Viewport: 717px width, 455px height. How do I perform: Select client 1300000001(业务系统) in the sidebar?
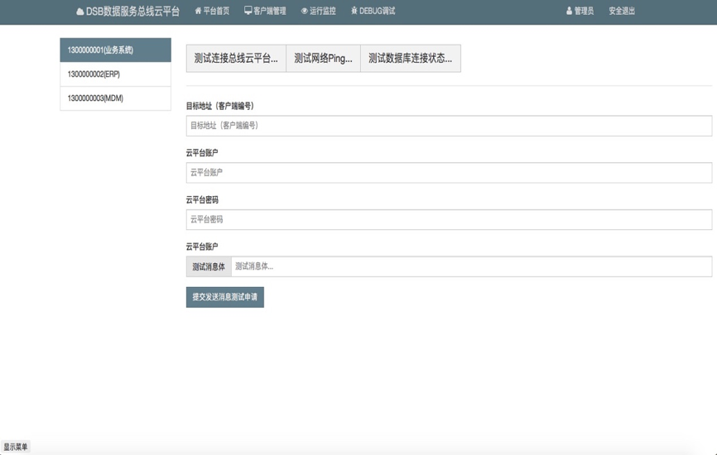point(116,50)
